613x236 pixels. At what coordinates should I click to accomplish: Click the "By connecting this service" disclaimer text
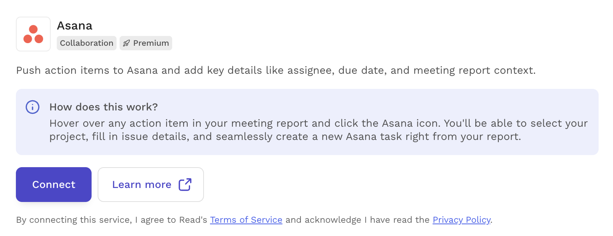point(74,220)
